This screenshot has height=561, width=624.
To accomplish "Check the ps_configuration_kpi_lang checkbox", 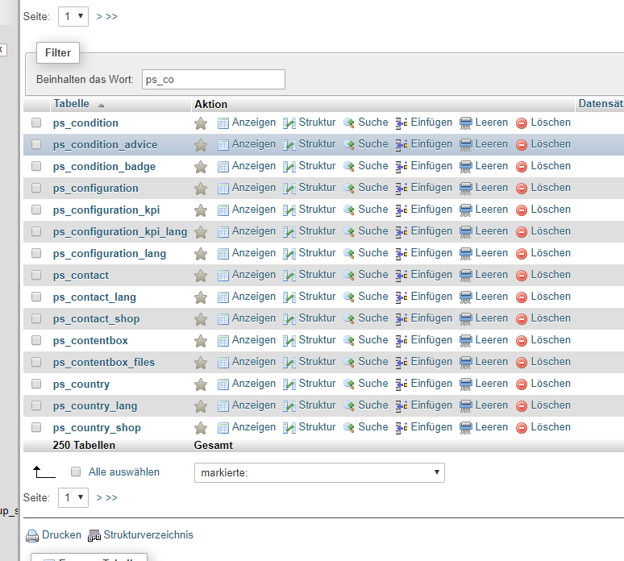I will (36, 231).
